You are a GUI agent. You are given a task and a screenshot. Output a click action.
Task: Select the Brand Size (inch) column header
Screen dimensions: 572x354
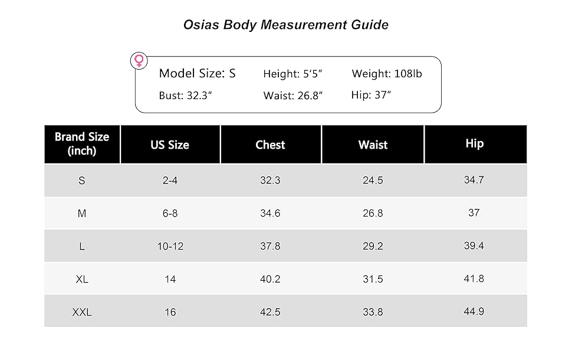[x=82, y=144]
